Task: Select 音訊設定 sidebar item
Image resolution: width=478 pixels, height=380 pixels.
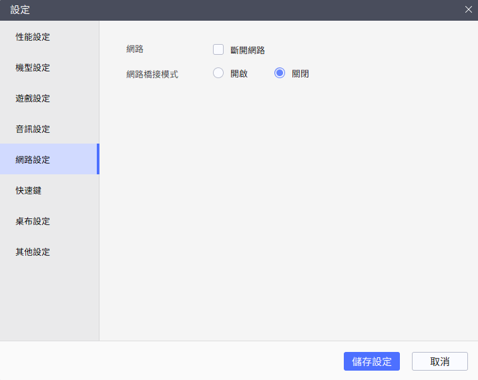Action: [x=49, y=129]
